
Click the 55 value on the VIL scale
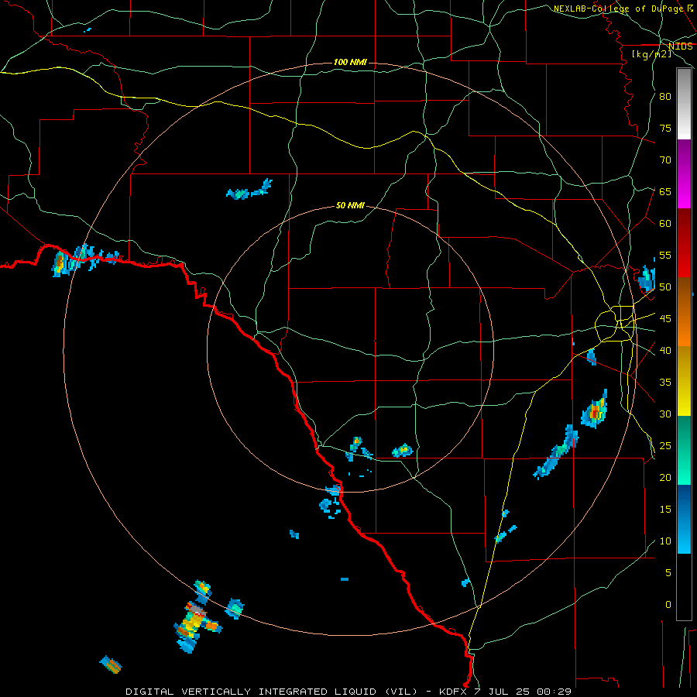point(665,255)
